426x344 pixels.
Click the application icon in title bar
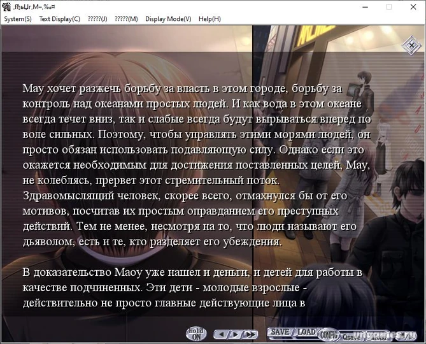click(6, 7)
